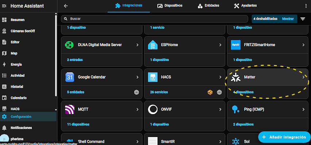
Task: Click the Sol integration icon
Action: tap(236, 141)
